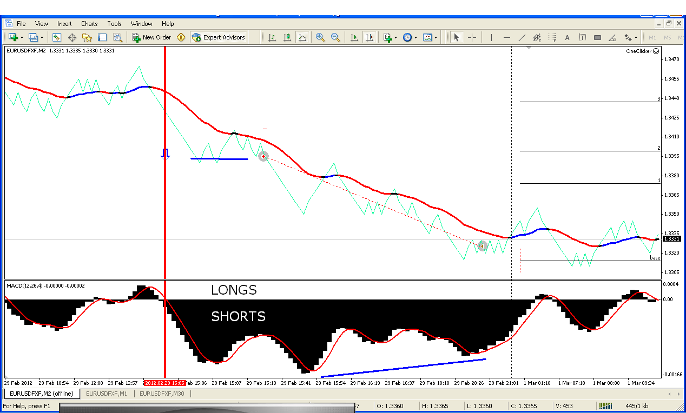686x413 pixels.
Task: Switch to the EURUSDFXF,M30 chart tab
Action: click(162, 394)
